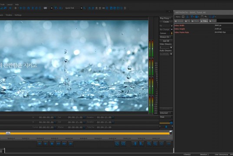Click the undo arrow in Metadata toolbar

click(x=206, y=17)
